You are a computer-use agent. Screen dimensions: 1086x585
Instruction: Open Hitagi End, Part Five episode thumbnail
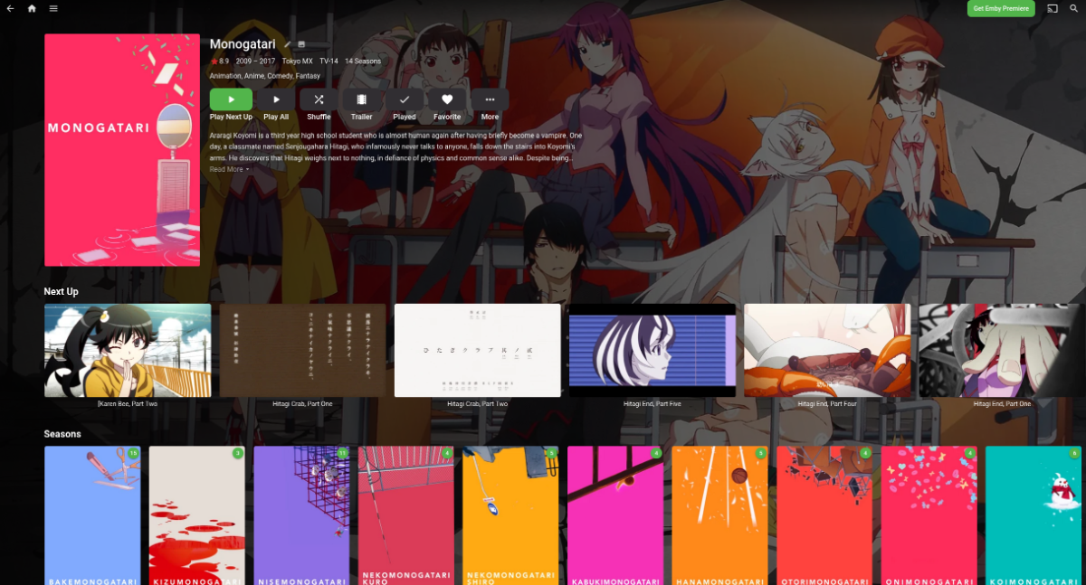[x=653, y=350]
